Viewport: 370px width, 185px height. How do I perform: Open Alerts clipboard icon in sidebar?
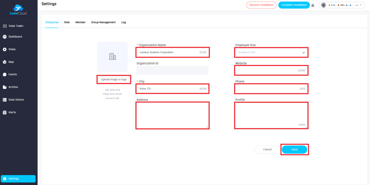5,113
